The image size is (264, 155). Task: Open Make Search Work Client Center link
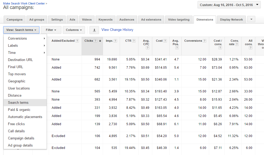[24, 3]
